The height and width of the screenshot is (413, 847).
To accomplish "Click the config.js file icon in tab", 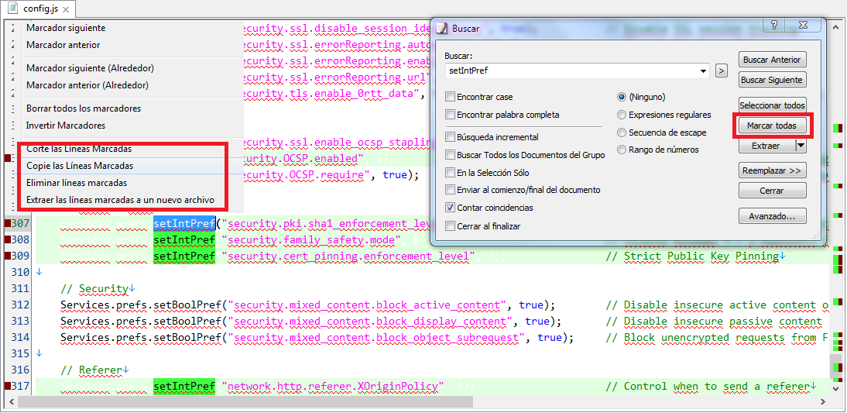I will 12,9.
